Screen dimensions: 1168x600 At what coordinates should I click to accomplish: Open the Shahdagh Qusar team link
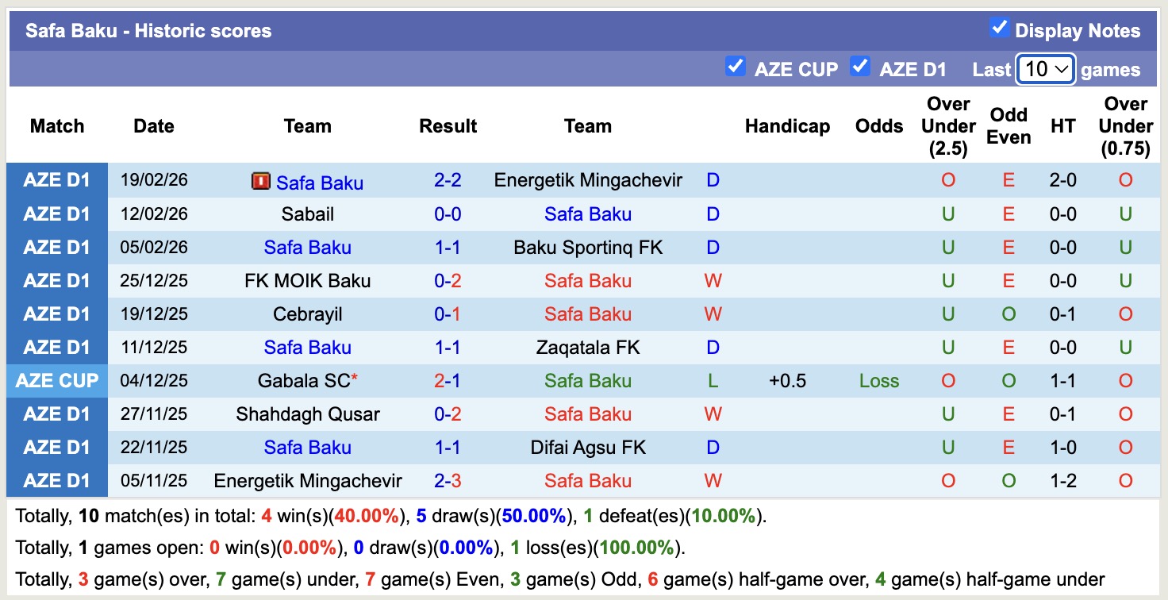(308, 413)
